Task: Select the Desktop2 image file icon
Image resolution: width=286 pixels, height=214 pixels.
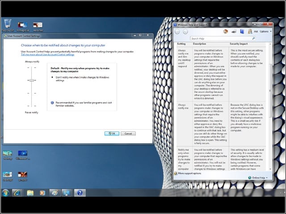Action: click(8, 177)
